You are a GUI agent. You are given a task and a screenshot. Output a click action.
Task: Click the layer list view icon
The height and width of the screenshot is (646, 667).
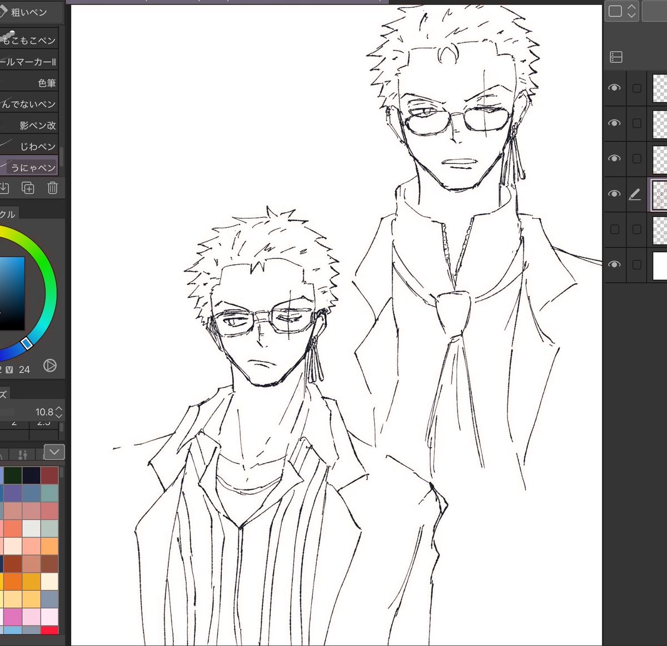pos(616,57)
